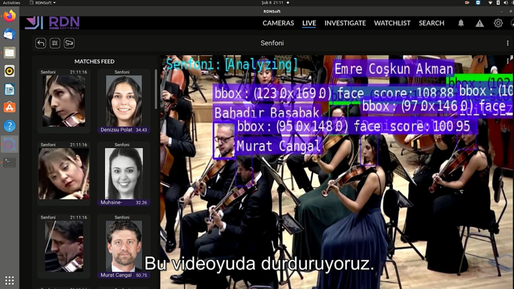Open the WATCHLIST tab
Screen dimensions: 514x289
pyautogui.click(x=392, y=23)
